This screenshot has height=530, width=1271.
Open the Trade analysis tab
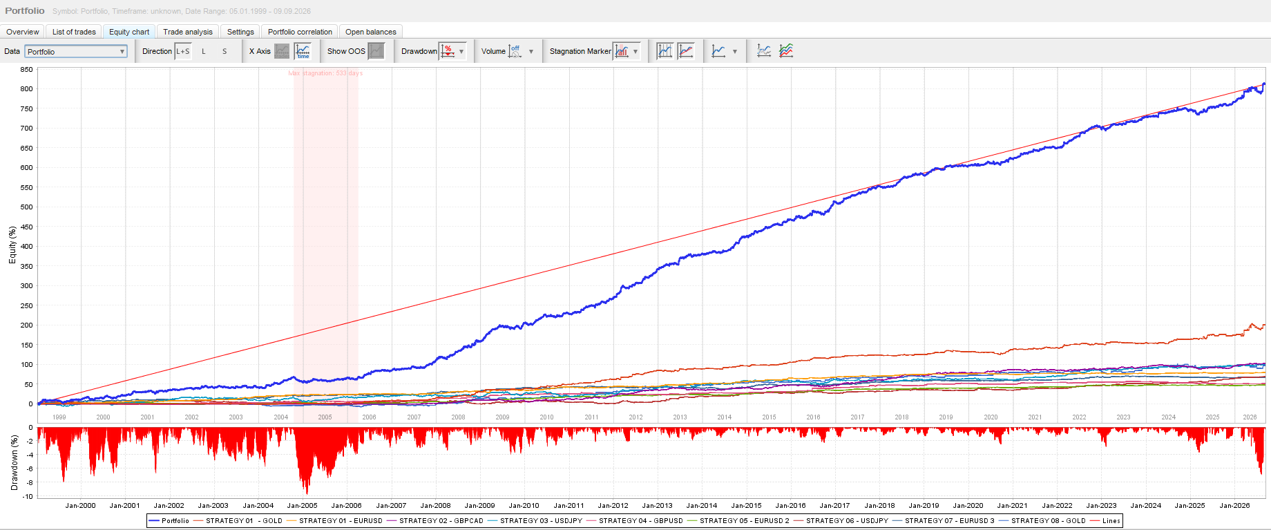click(x=188, y=32)
